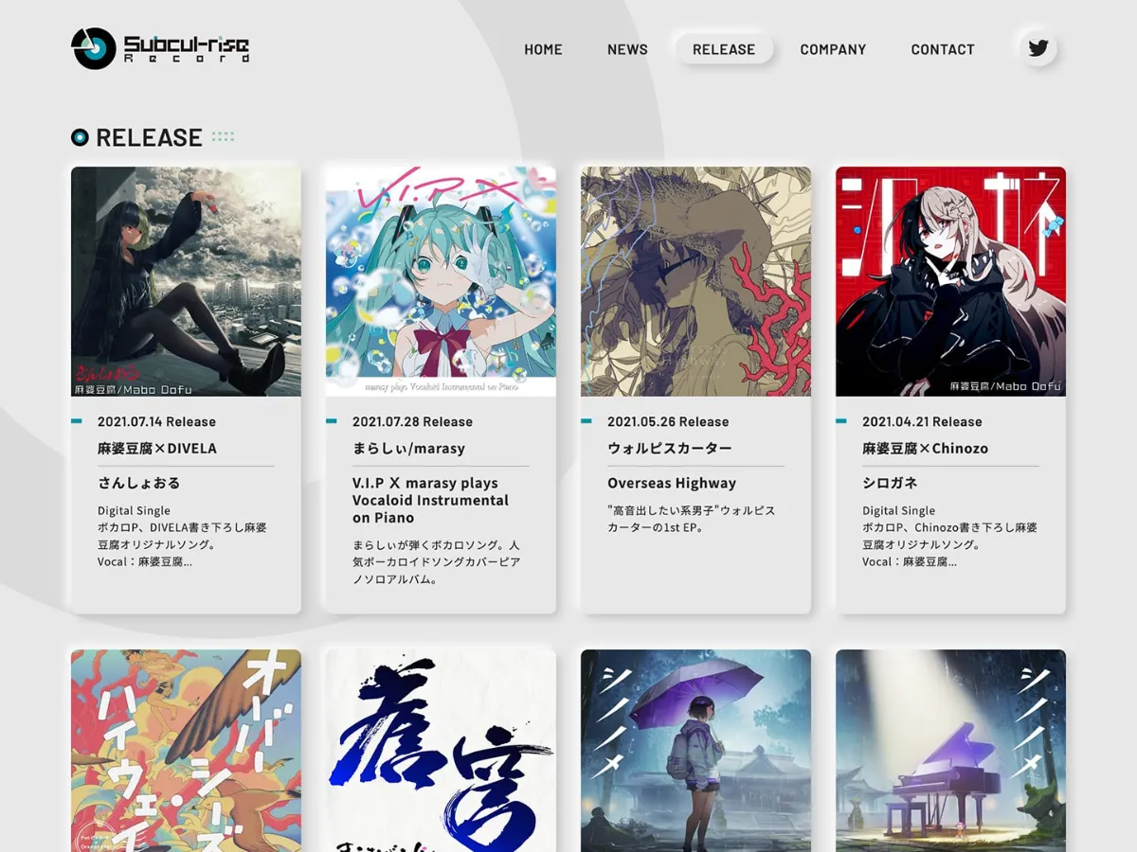
Task: Select the RELEASE menu item
Action: (x=724, y=49)
